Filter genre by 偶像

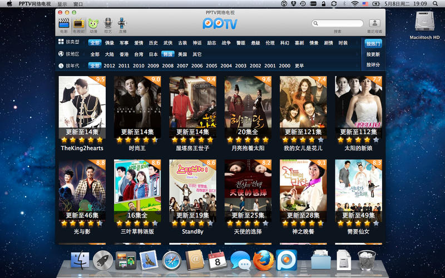(x=110, y=43)
